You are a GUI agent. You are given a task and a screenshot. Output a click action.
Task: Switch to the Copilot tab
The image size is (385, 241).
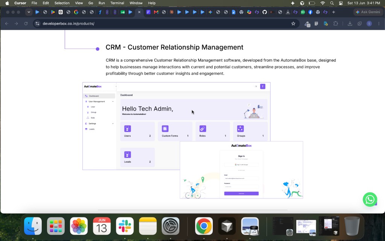(x=249, y=12)
